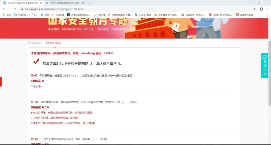The width and height of the screenshot is (271, 145).
Task: Click option C:与对方相处时，随身携带涉密笔记本电脑
Action: point(54,118)
